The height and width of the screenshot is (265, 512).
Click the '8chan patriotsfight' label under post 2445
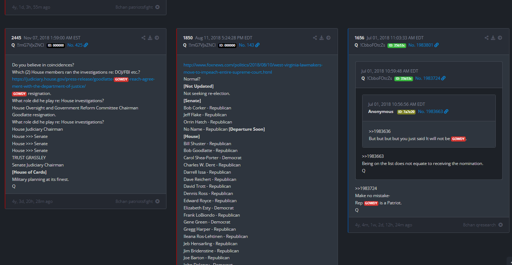click(134, 201)
